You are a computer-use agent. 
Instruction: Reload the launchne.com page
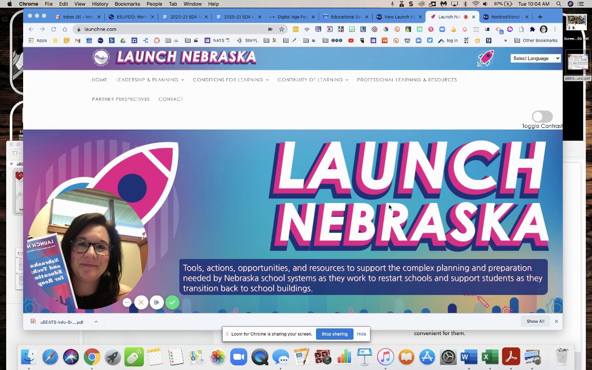53,29
